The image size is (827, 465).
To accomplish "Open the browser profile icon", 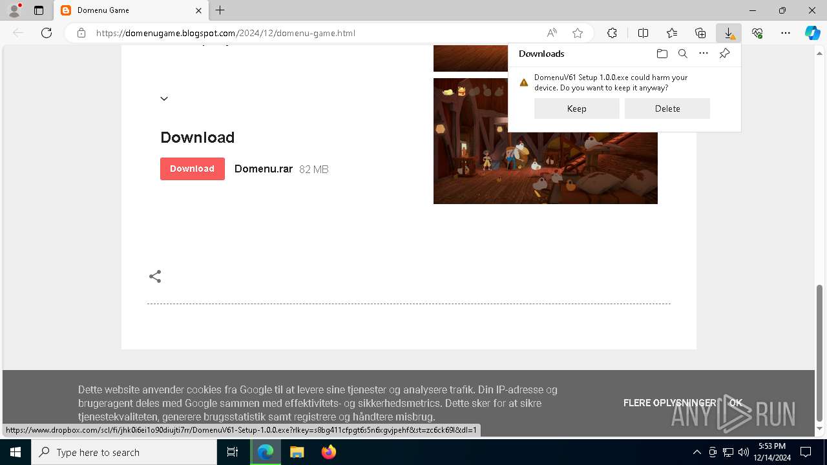I will tap(14, 10).
